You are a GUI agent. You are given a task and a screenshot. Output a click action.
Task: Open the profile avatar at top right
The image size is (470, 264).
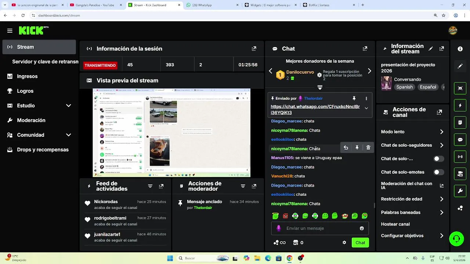[453, 31]
